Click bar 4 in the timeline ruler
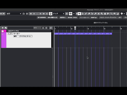This screenshot has width=127, height=95. click(105, 29)
